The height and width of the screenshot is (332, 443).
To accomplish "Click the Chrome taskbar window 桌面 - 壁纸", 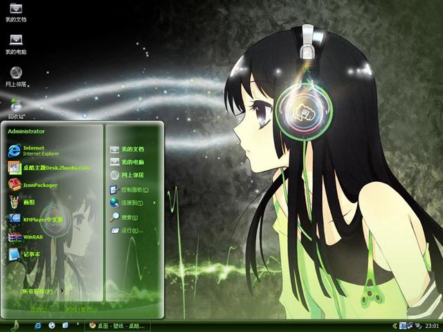I will point(117,326).
